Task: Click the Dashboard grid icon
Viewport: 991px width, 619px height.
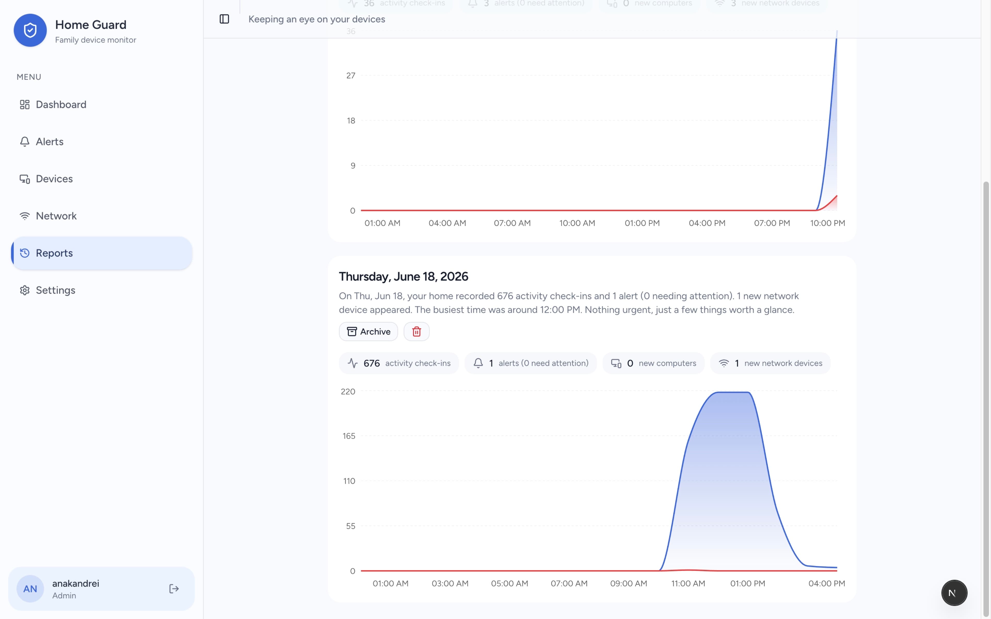Action: point(25,104)
